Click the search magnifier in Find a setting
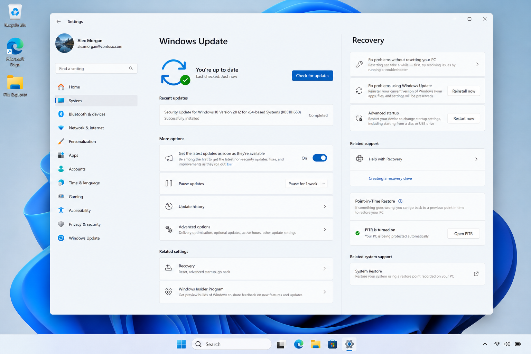The image size is (531, 354). 131,68
